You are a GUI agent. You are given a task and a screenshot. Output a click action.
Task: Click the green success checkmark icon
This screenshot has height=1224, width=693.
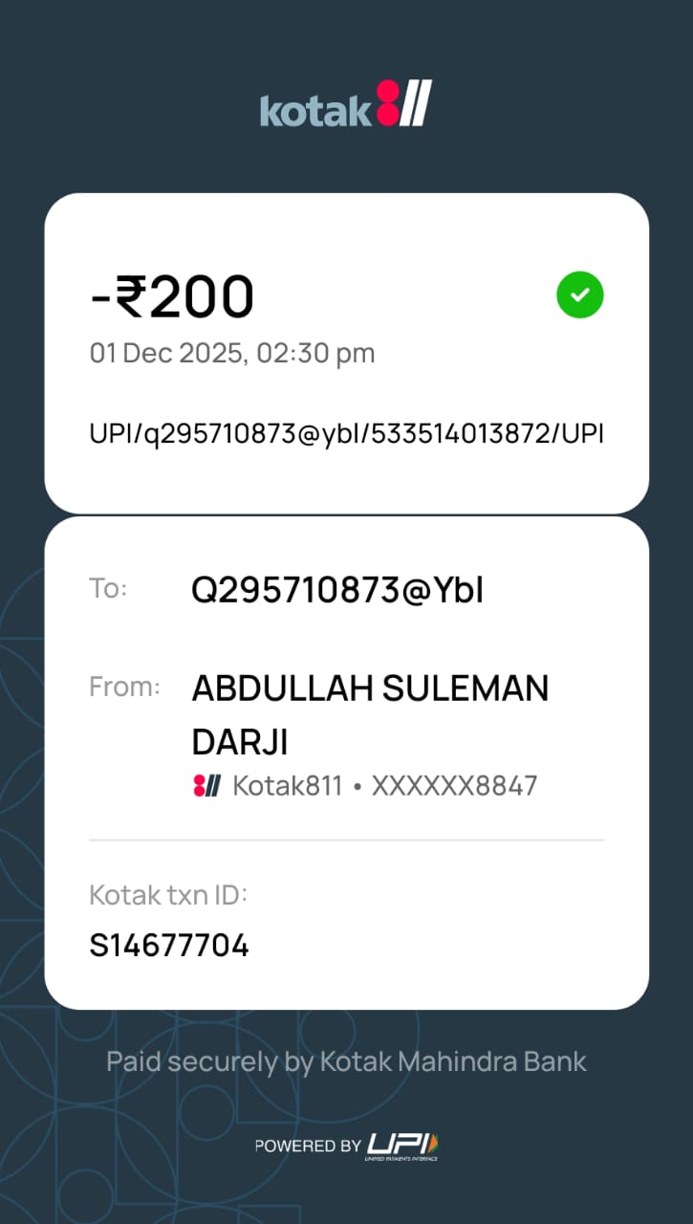click(x=580, y=295)
